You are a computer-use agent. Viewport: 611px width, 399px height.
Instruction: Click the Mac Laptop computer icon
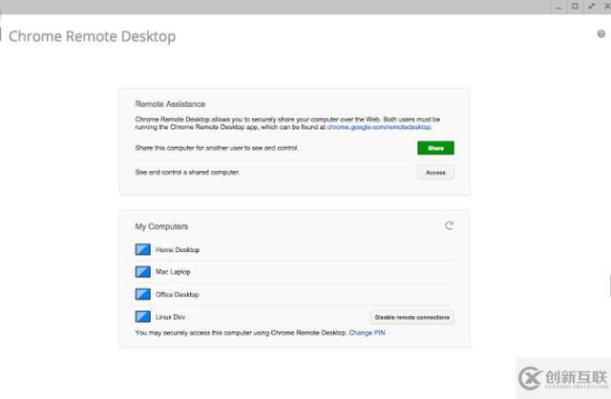tap(142, 272)
